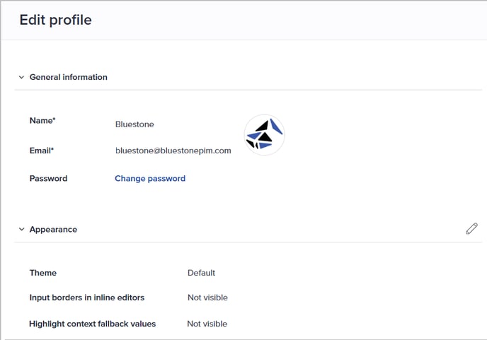Viewport: 487px width, 340px height.
Task: Click the Name* field label
Action: point(42,121)
